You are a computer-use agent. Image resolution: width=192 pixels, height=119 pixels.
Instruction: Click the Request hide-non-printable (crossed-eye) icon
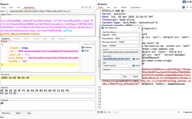(x=83, y=7)
